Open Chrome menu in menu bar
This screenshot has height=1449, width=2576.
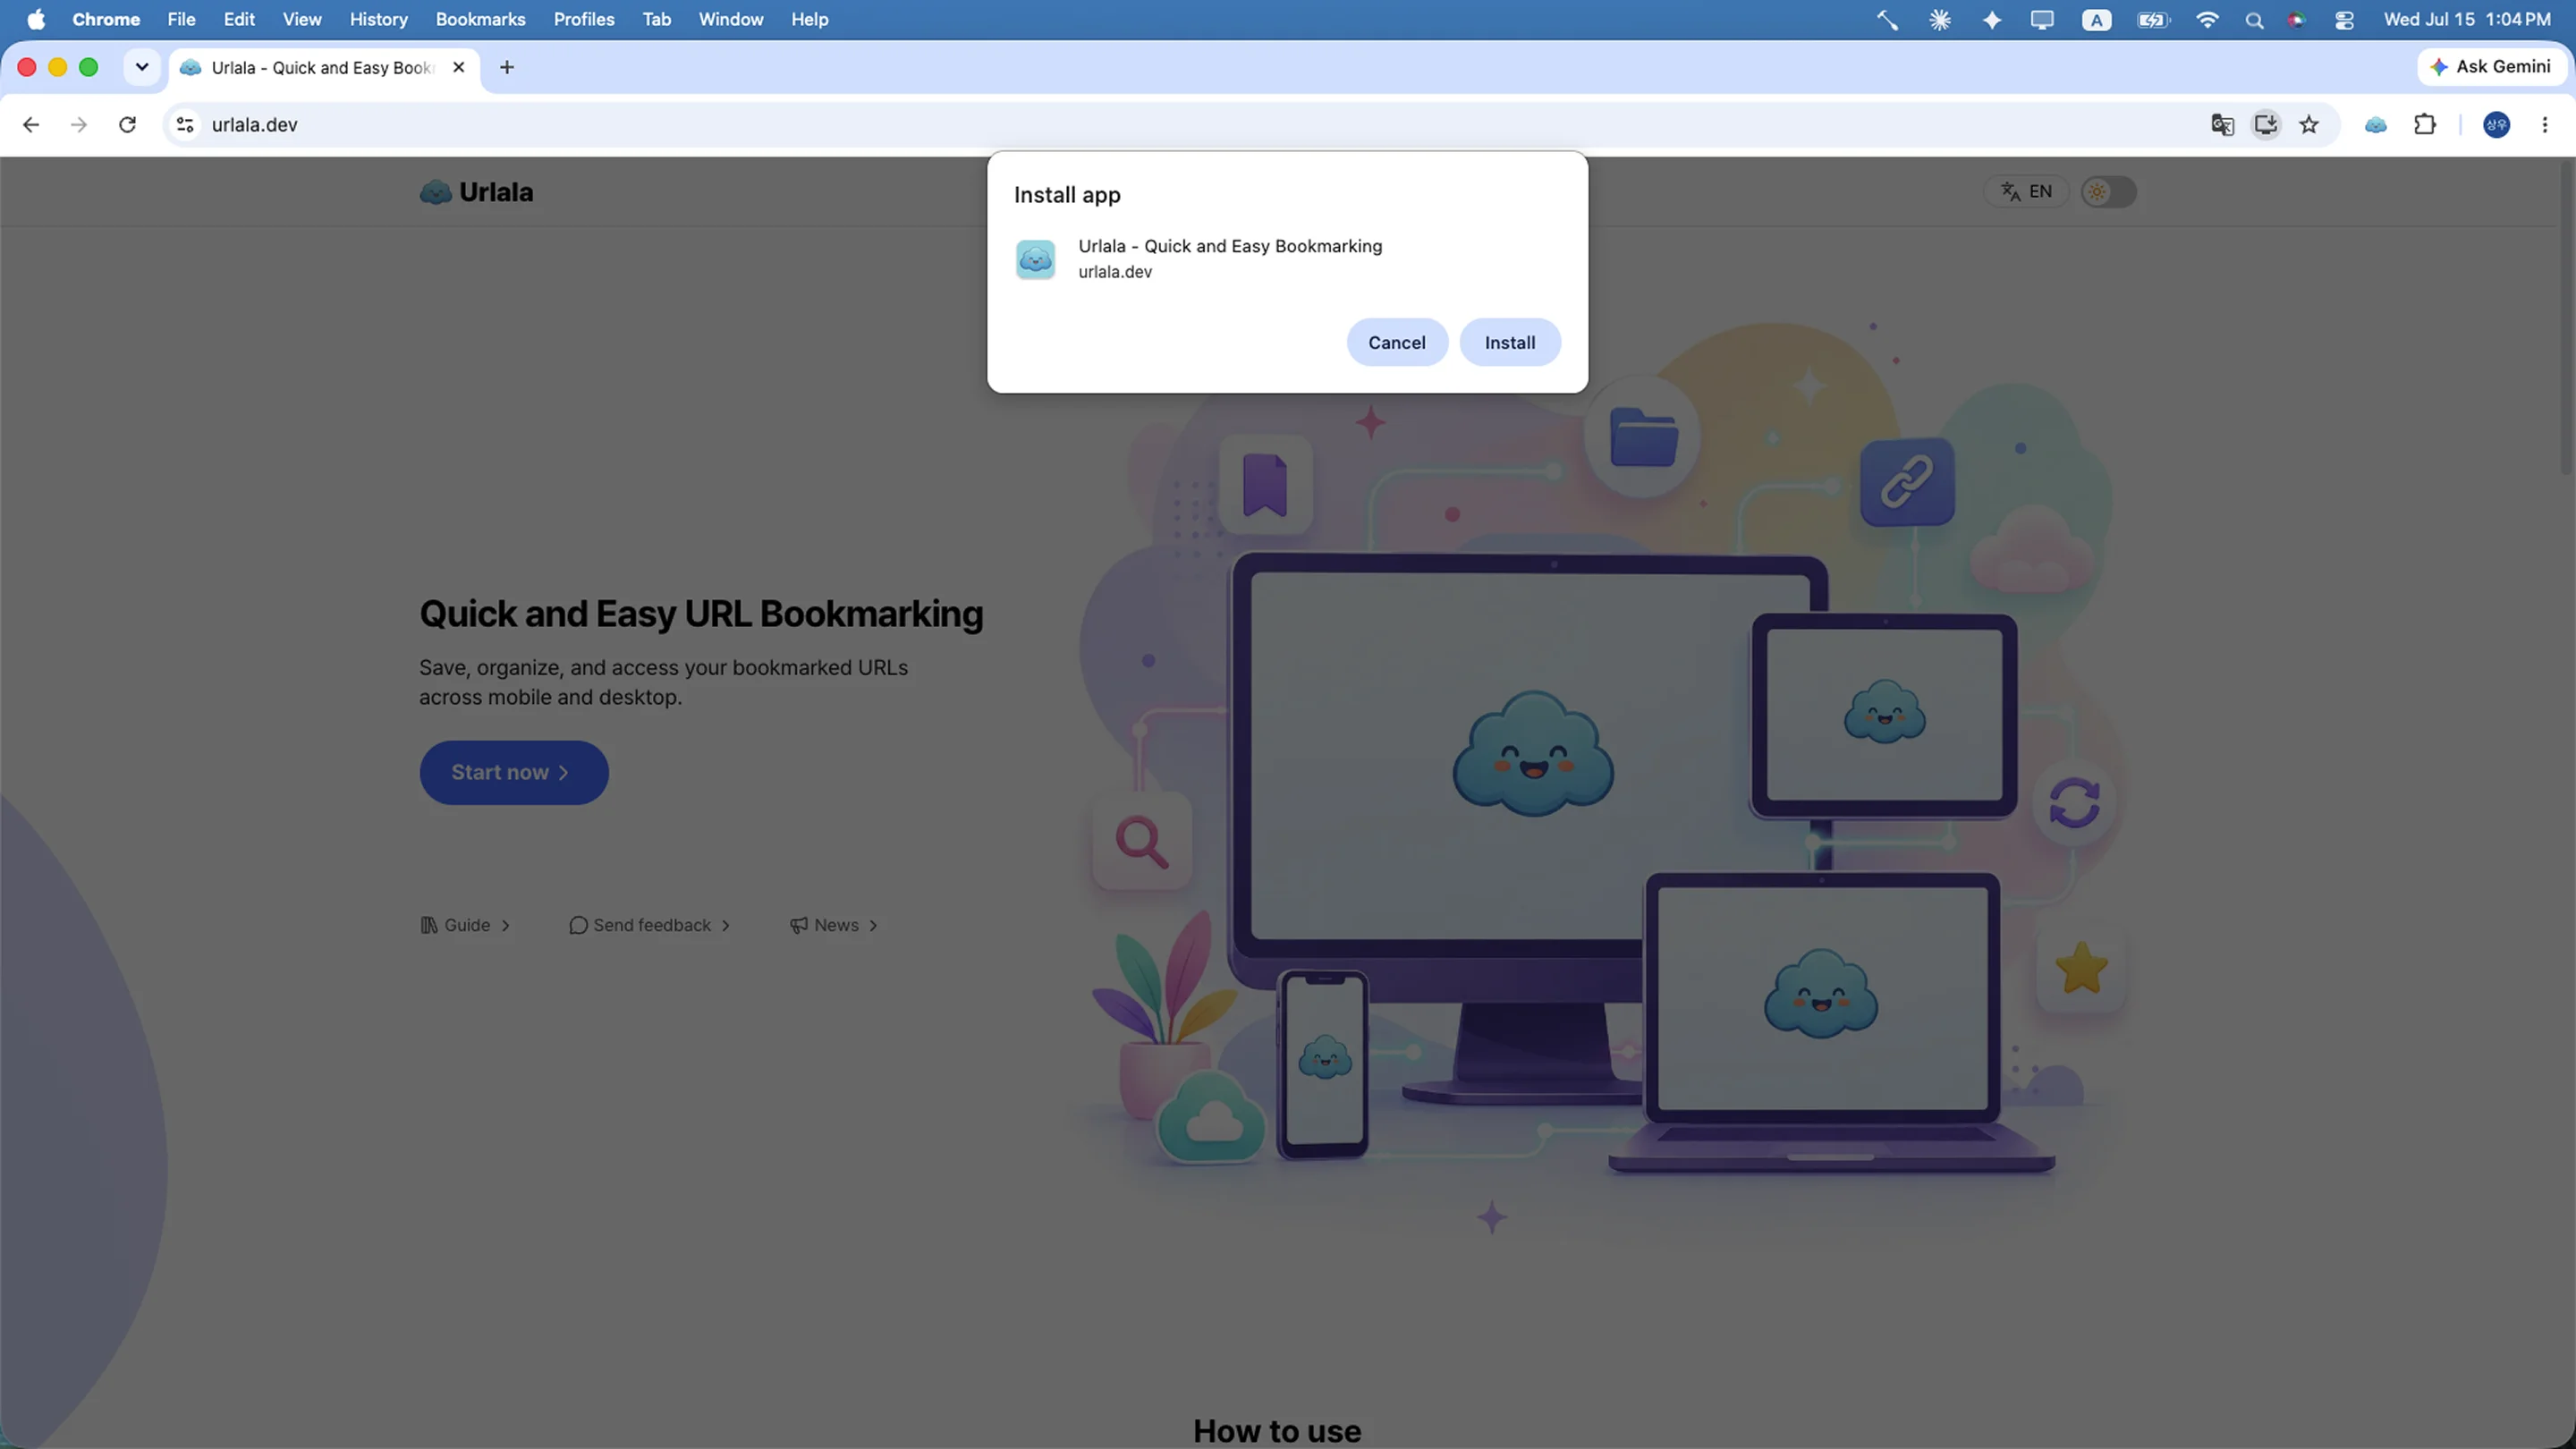(x=106, y=19)
